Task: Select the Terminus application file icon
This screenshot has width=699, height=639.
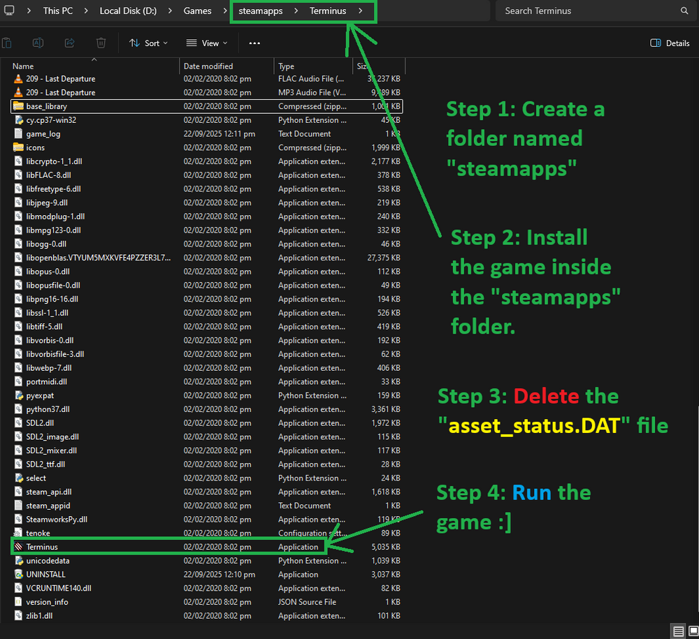Action: (x=19, y=547)
